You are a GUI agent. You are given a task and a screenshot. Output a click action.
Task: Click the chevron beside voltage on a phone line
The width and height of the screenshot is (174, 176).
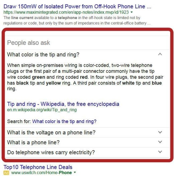click(x=160, y=132)
